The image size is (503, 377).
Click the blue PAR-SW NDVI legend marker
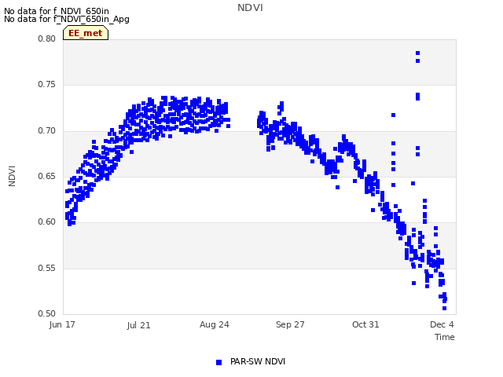[218, 362]
